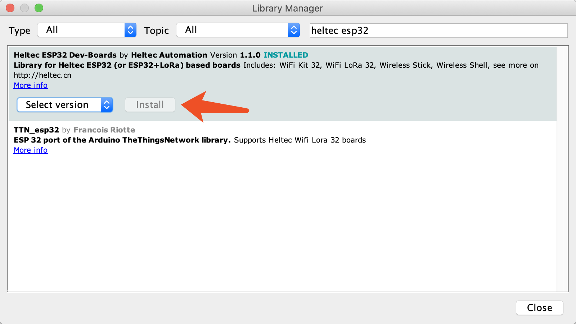Image resolution: width=576 pixels, height=324 pixels.
Task: Click the ESP 32 port TheThingsNetwork description
Action: 122,140
